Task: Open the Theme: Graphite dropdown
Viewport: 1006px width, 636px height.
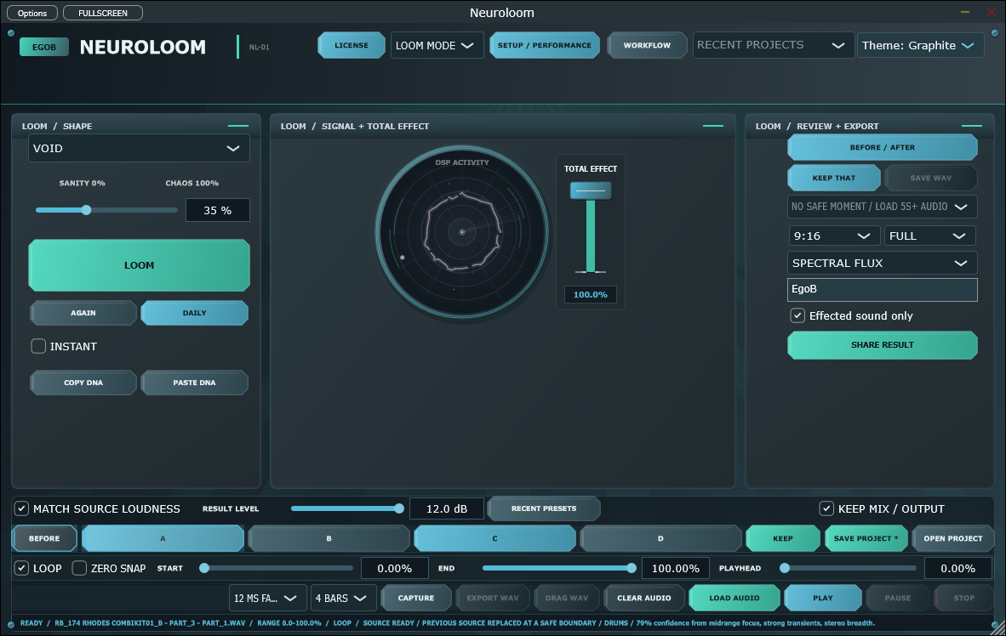Action: tap(920, 46)
